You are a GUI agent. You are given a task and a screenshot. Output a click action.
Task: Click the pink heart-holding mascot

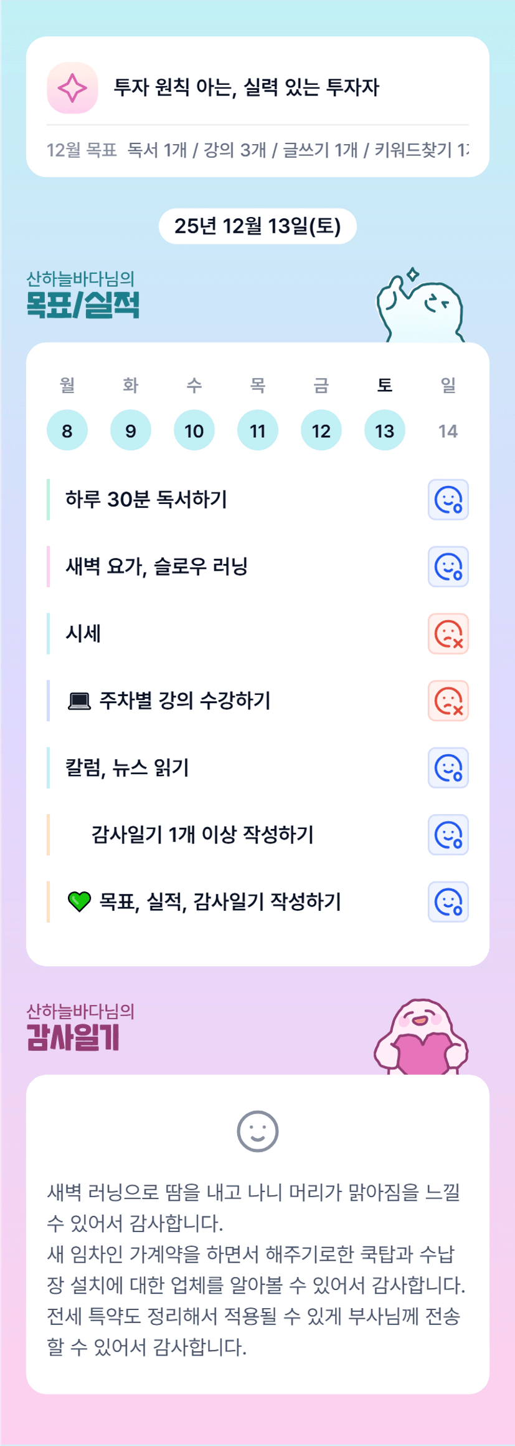(x=422, y=1037)
